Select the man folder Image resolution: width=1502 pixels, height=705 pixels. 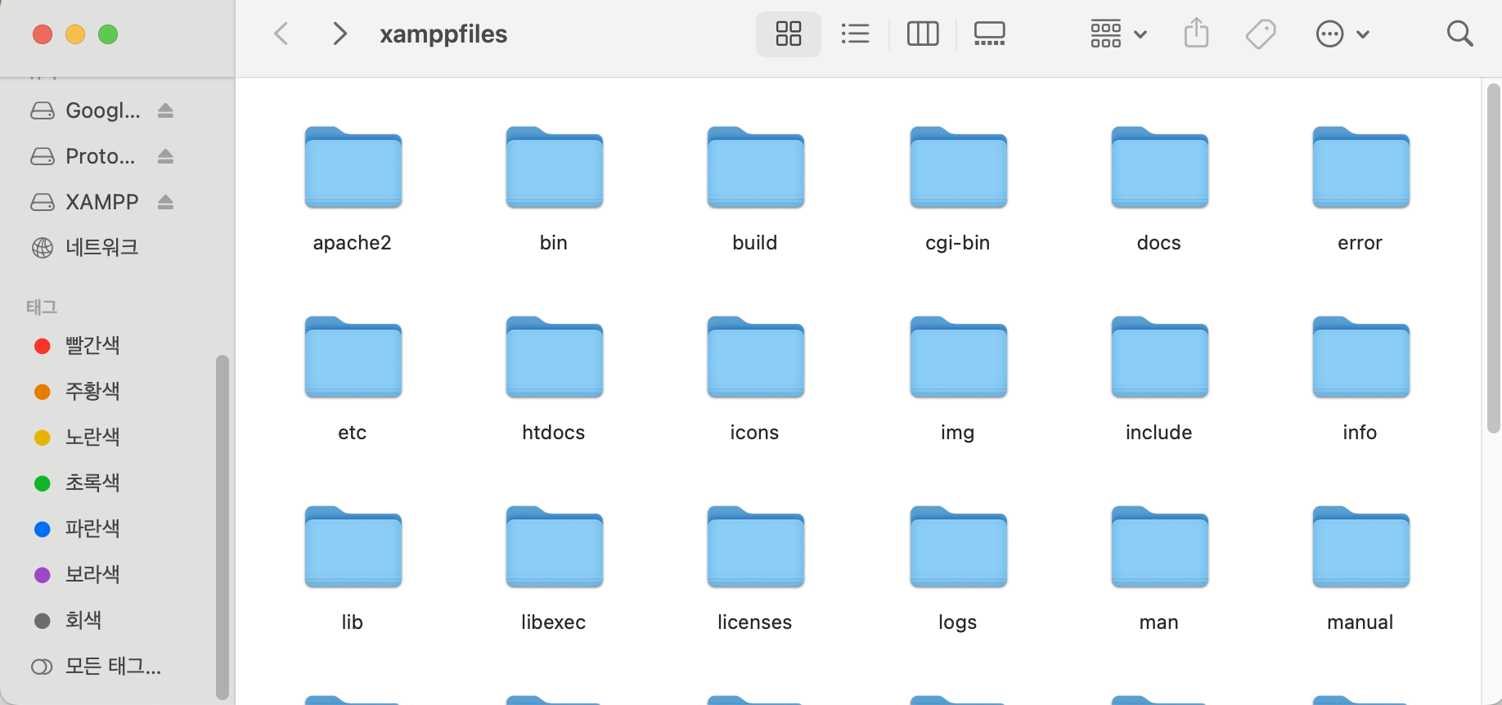click(x=1159, y=547)
